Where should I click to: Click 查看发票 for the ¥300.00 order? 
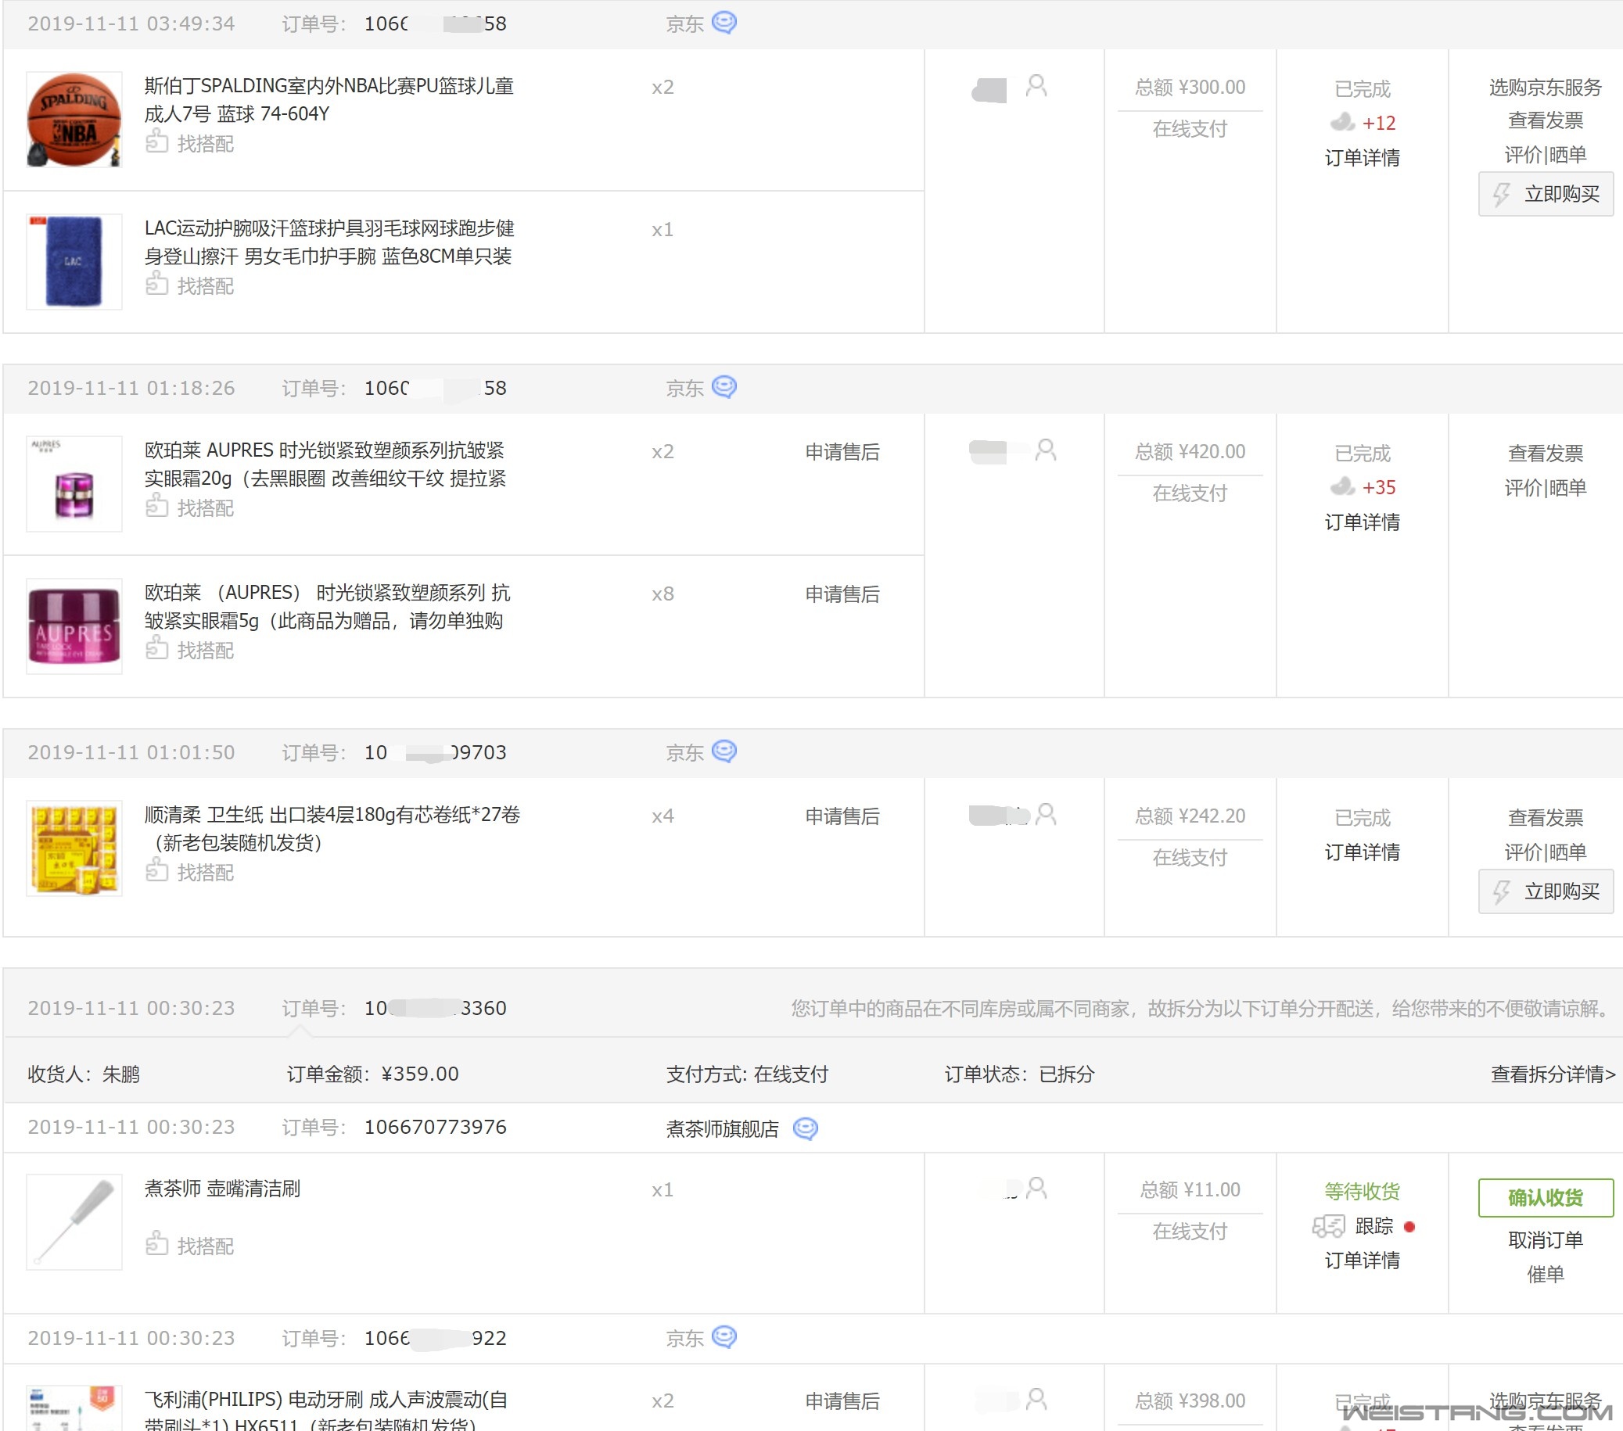(1546, 120)
